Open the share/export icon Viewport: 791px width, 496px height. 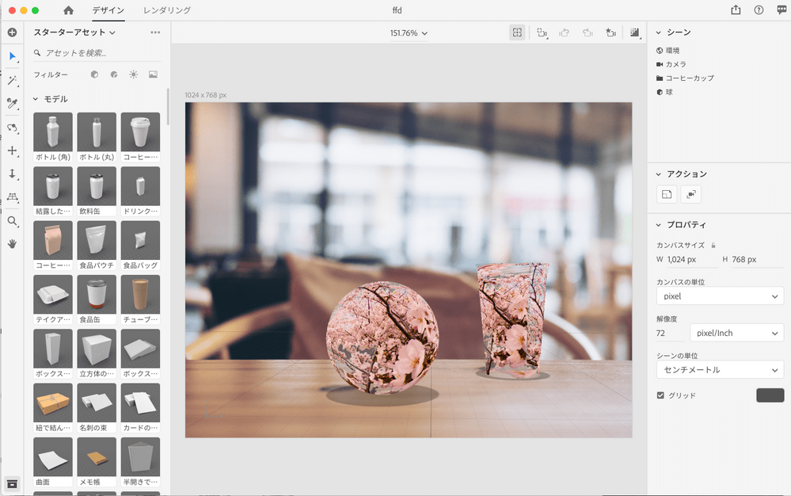pyautogui.click(x=736, y=10)
